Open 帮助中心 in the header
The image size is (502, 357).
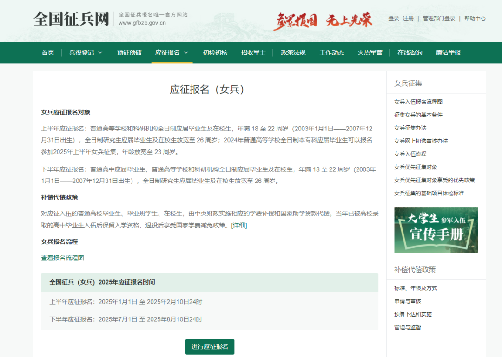coord(475,19)
